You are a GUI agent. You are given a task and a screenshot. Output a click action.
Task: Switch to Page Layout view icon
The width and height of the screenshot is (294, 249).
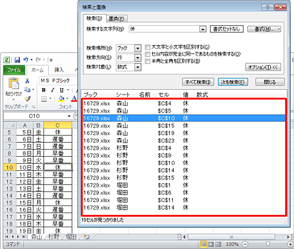[x=211, y=244]
